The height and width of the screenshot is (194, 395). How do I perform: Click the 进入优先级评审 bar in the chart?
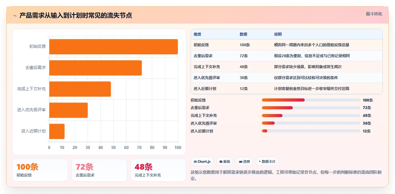[x=68, y=110]
